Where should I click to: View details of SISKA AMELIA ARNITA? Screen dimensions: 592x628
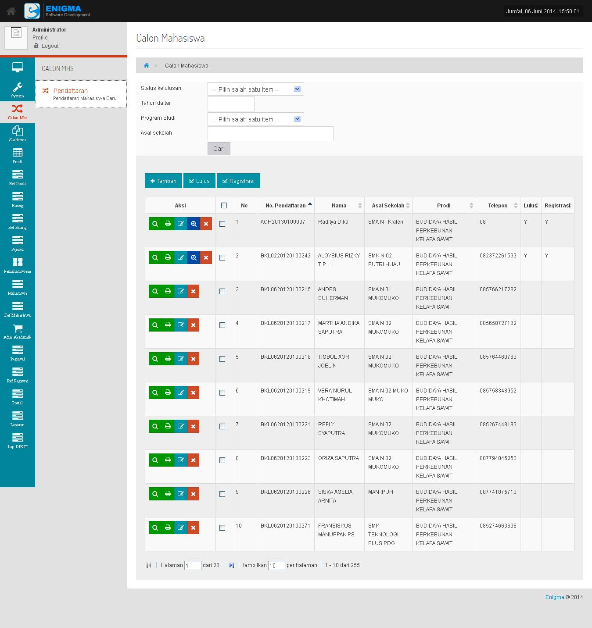tap(155, 494)
